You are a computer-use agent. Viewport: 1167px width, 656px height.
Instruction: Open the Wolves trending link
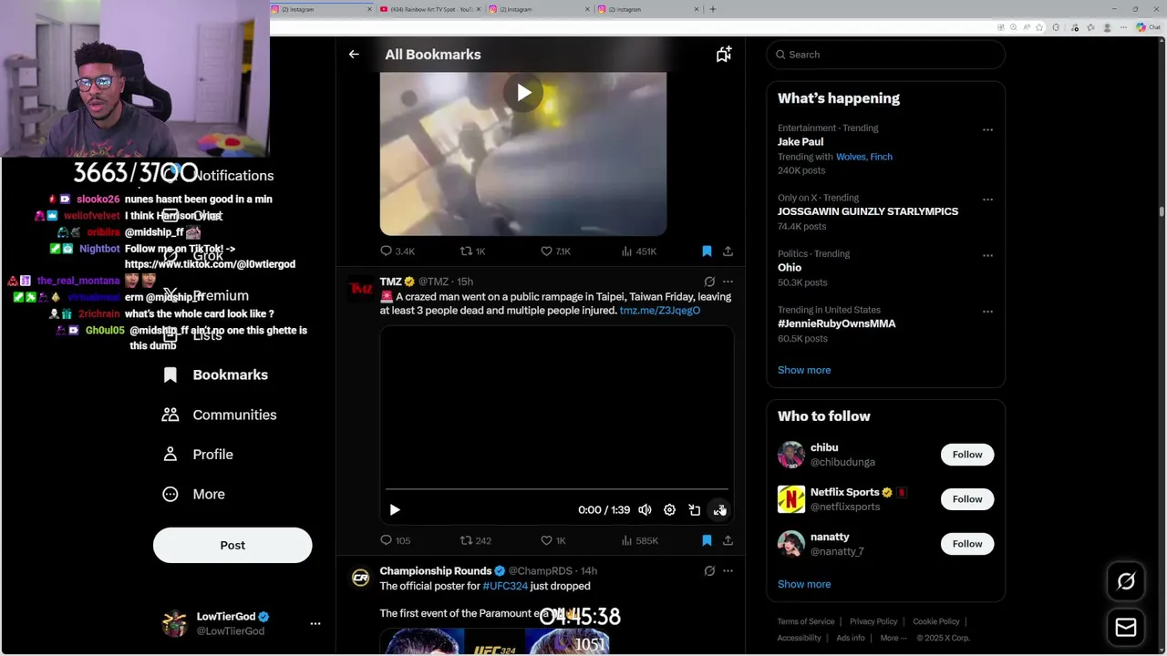[x=851, y=157]
